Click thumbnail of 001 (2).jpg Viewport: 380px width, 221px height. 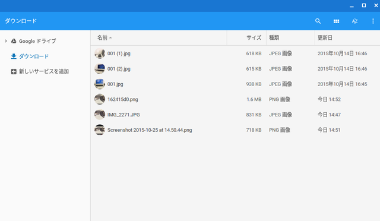click(100, 69)
